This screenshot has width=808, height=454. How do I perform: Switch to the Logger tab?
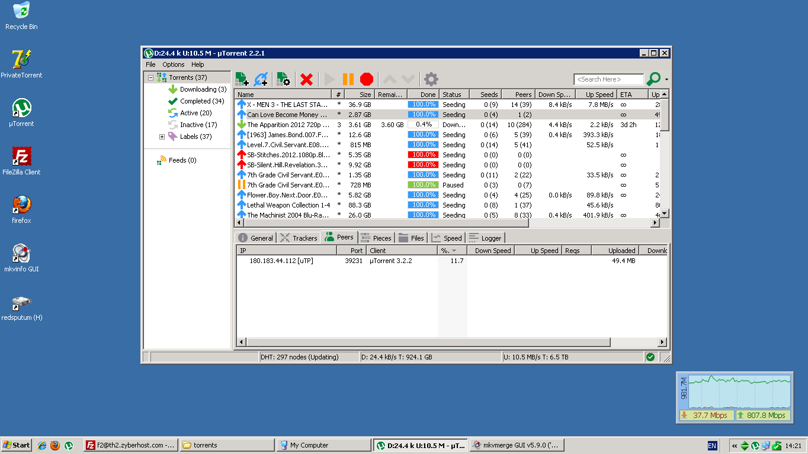tap(485, 238)
